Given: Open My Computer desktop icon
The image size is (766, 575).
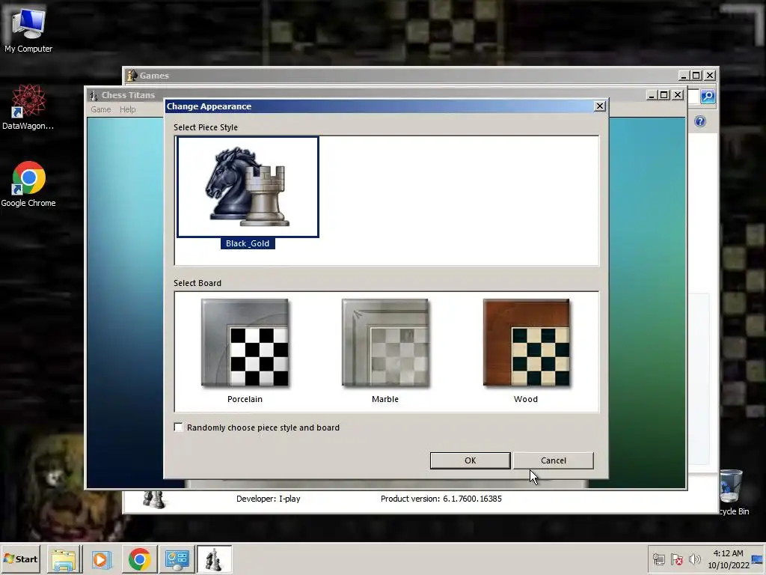Looking at the screenshot, I should click(x=28, y=30).
